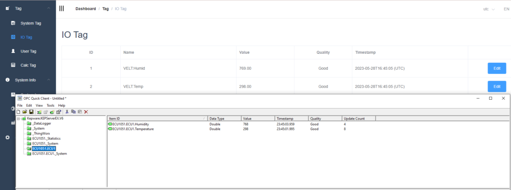Click the Cut scissors icon

click(67, 112)
